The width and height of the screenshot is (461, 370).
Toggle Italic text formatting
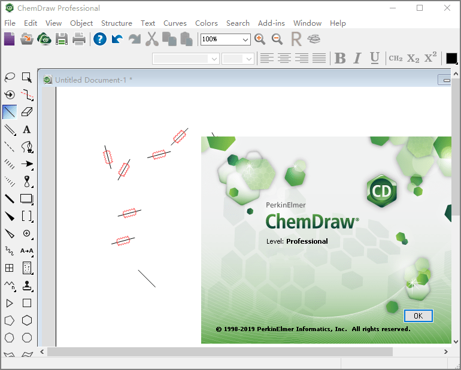[x=357, y=58]
